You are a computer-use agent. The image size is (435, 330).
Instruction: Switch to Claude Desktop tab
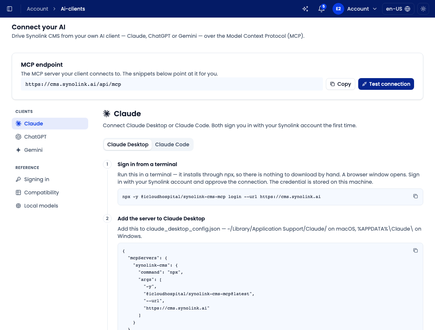128,144
